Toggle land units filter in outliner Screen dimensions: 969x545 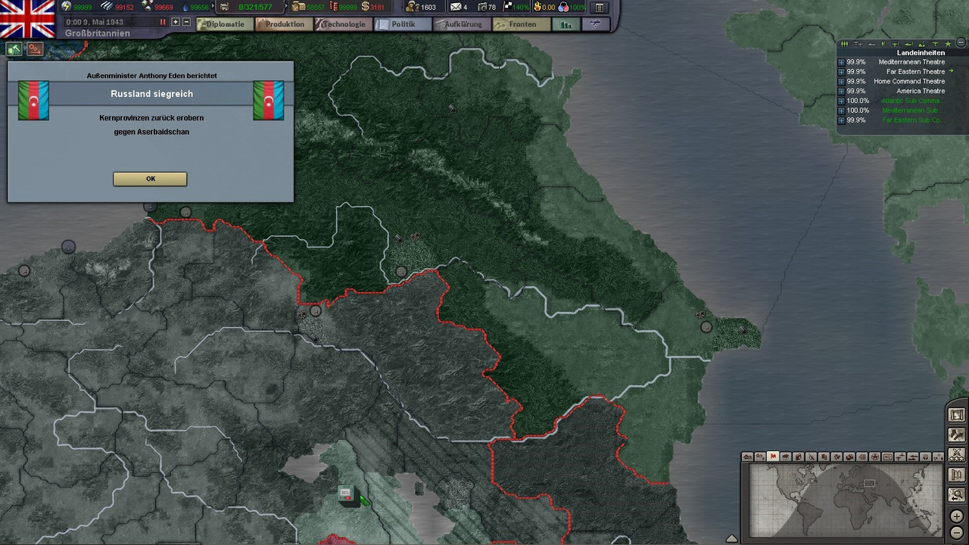pyautogui.click(x=845, y=44)
